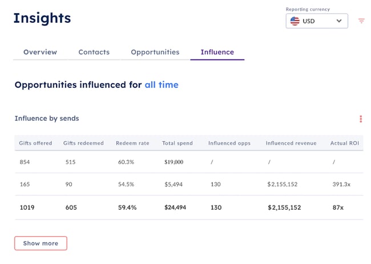
Task: Click the Gifts redeemed column header
Action: pyautogui.click(x=83, y=143)
